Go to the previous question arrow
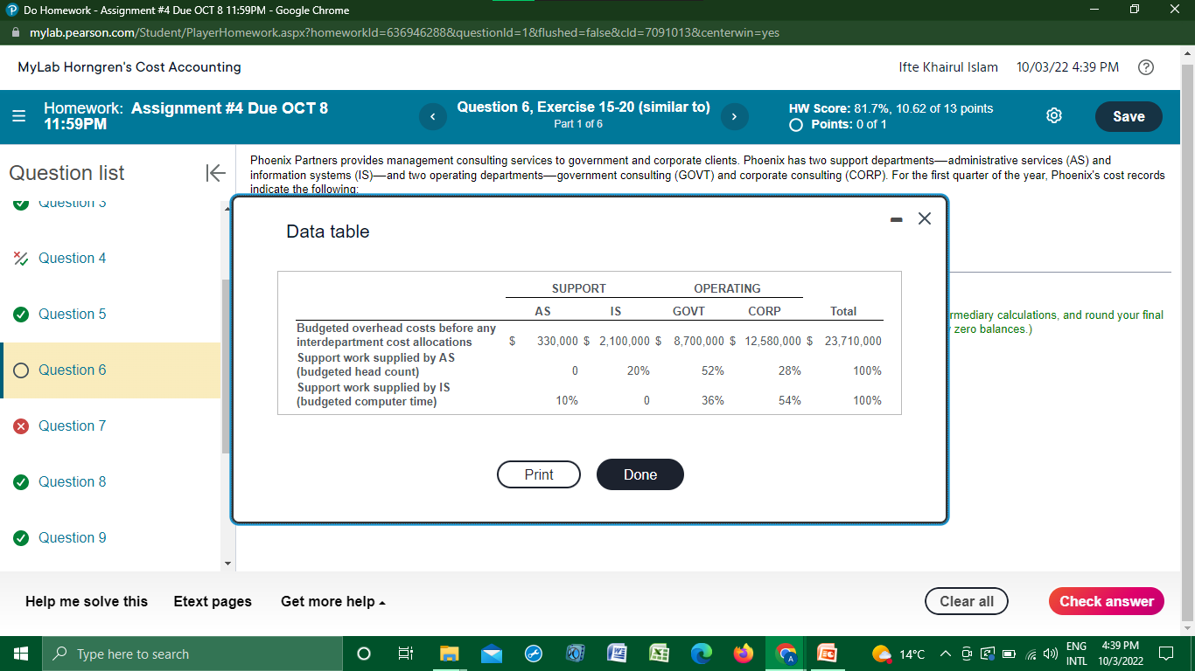 tap(432, 116)
